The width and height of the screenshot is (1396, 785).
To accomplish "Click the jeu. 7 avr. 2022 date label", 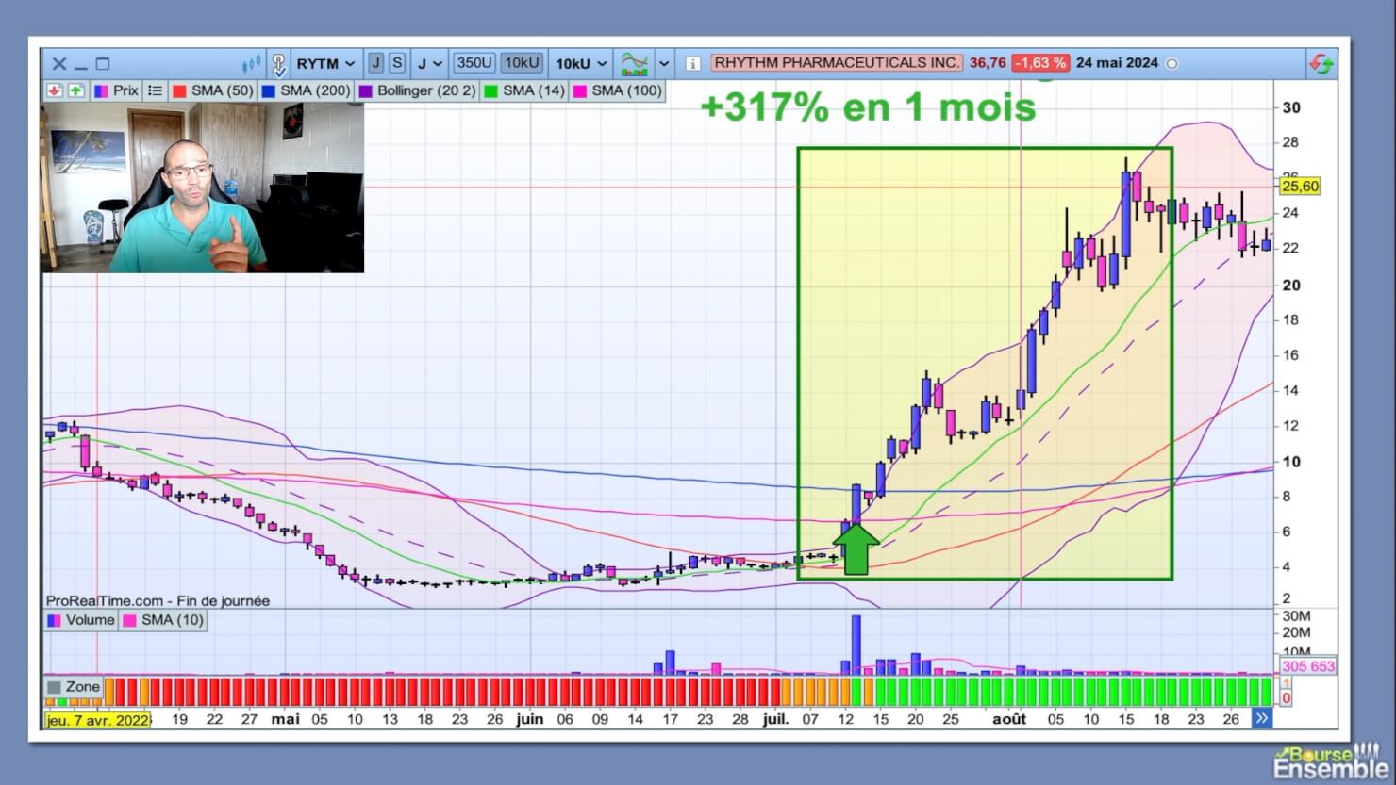I will coord(97,719).
